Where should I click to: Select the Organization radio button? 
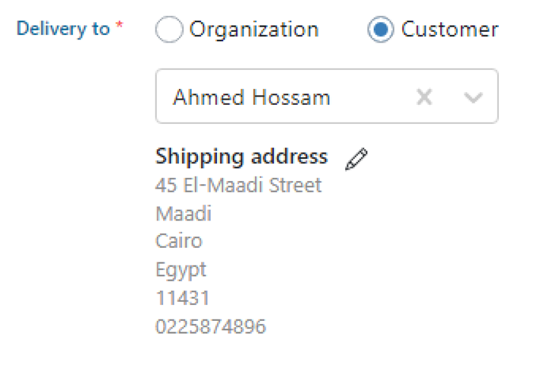pyautogui.click(x=168, y=30)
